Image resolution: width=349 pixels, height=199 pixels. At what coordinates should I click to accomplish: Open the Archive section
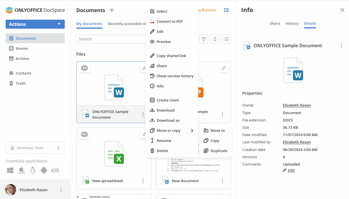pyautogui.click(x=35, y=58)
